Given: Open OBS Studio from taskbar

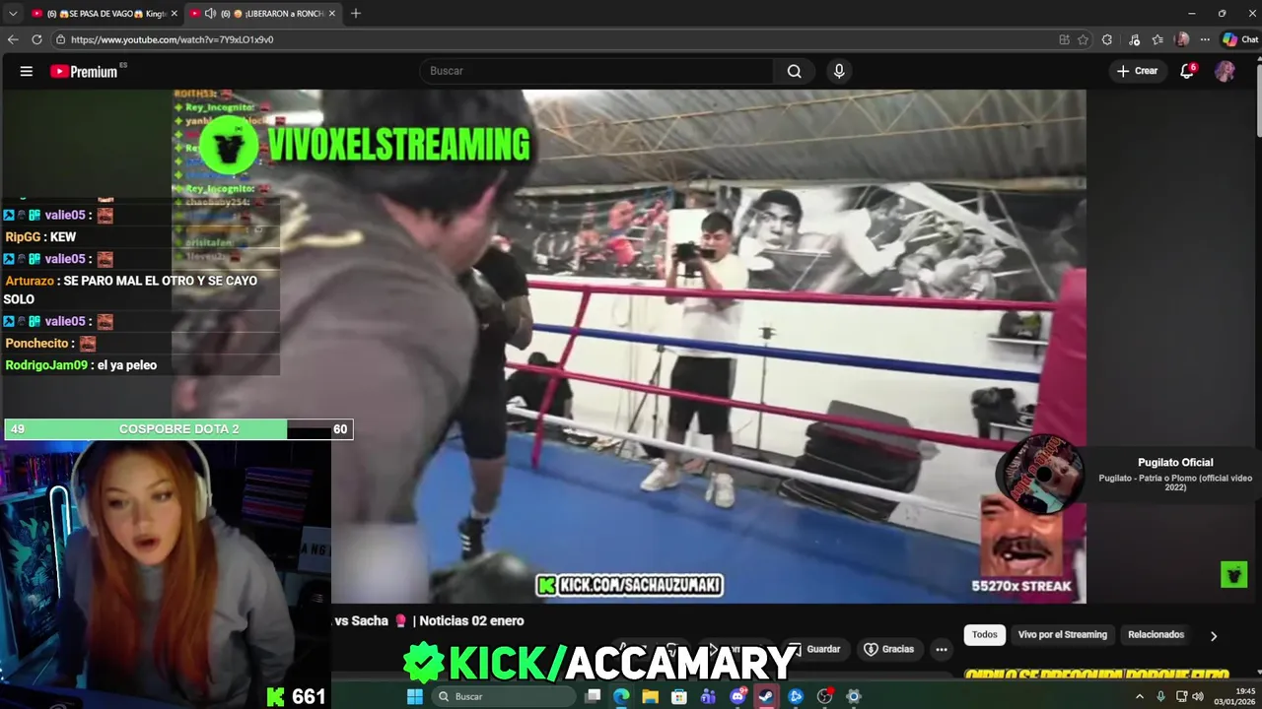Looking at the screenshot, I should (824, 696).
